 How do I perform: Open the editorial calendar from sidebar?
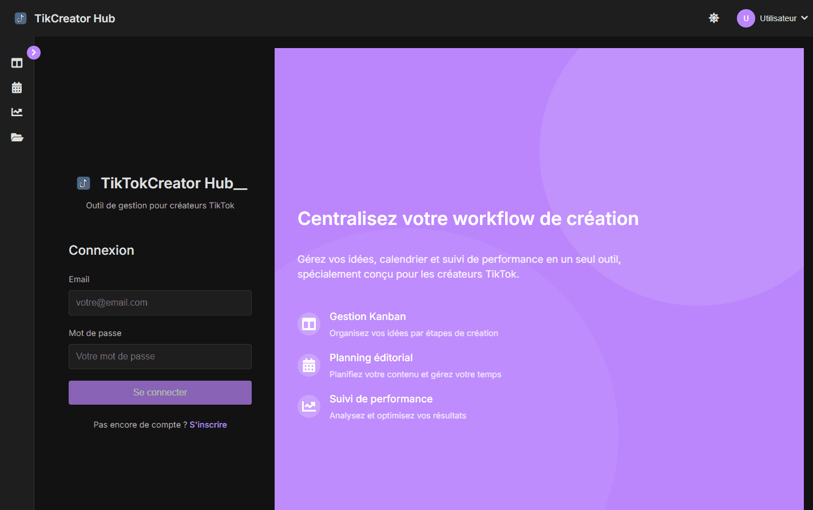click(16, 87)
